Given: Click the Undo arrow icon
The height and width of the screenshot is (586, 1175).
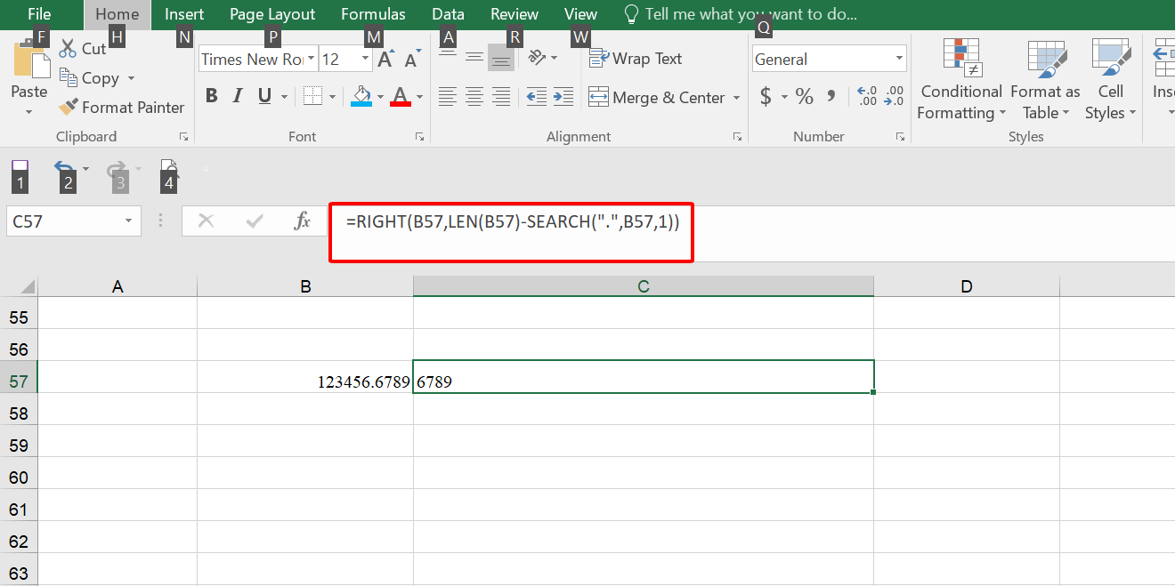Looking at the screenshot, I should point(63,167).
